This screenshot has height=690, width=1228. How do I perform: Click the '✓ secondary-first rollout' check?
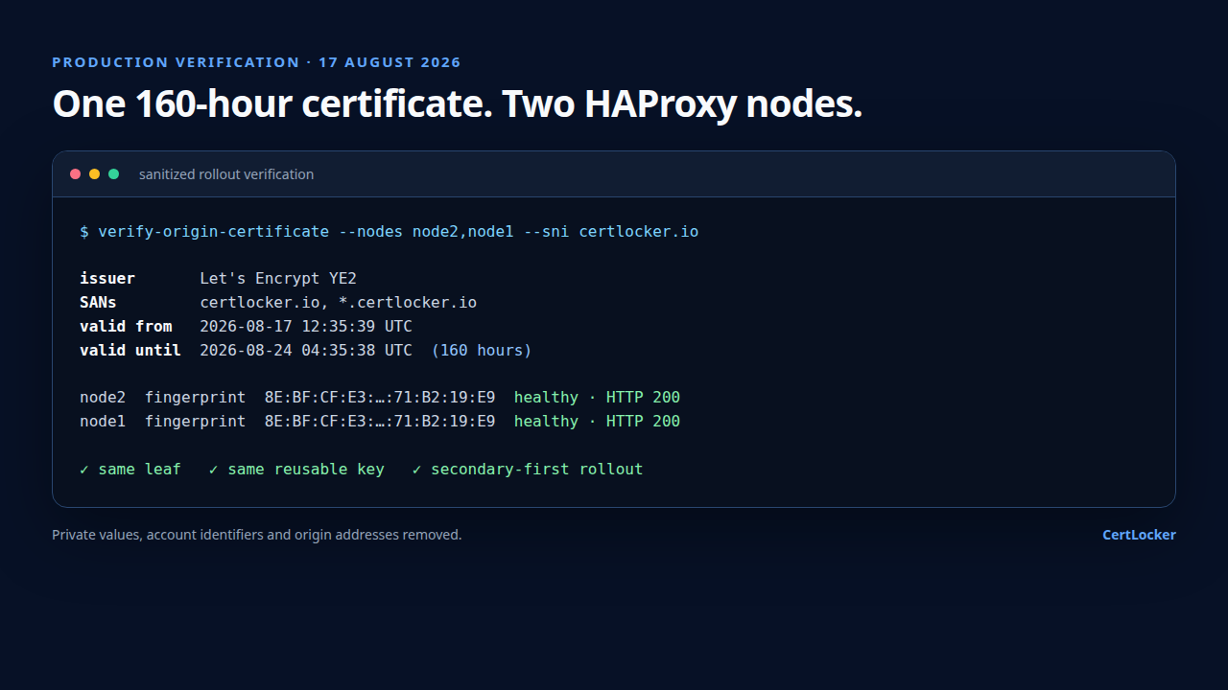[528, 470]
